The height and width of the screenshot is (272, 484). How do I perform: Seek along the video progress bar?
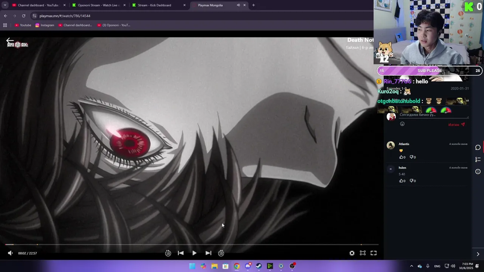point(192,244)
